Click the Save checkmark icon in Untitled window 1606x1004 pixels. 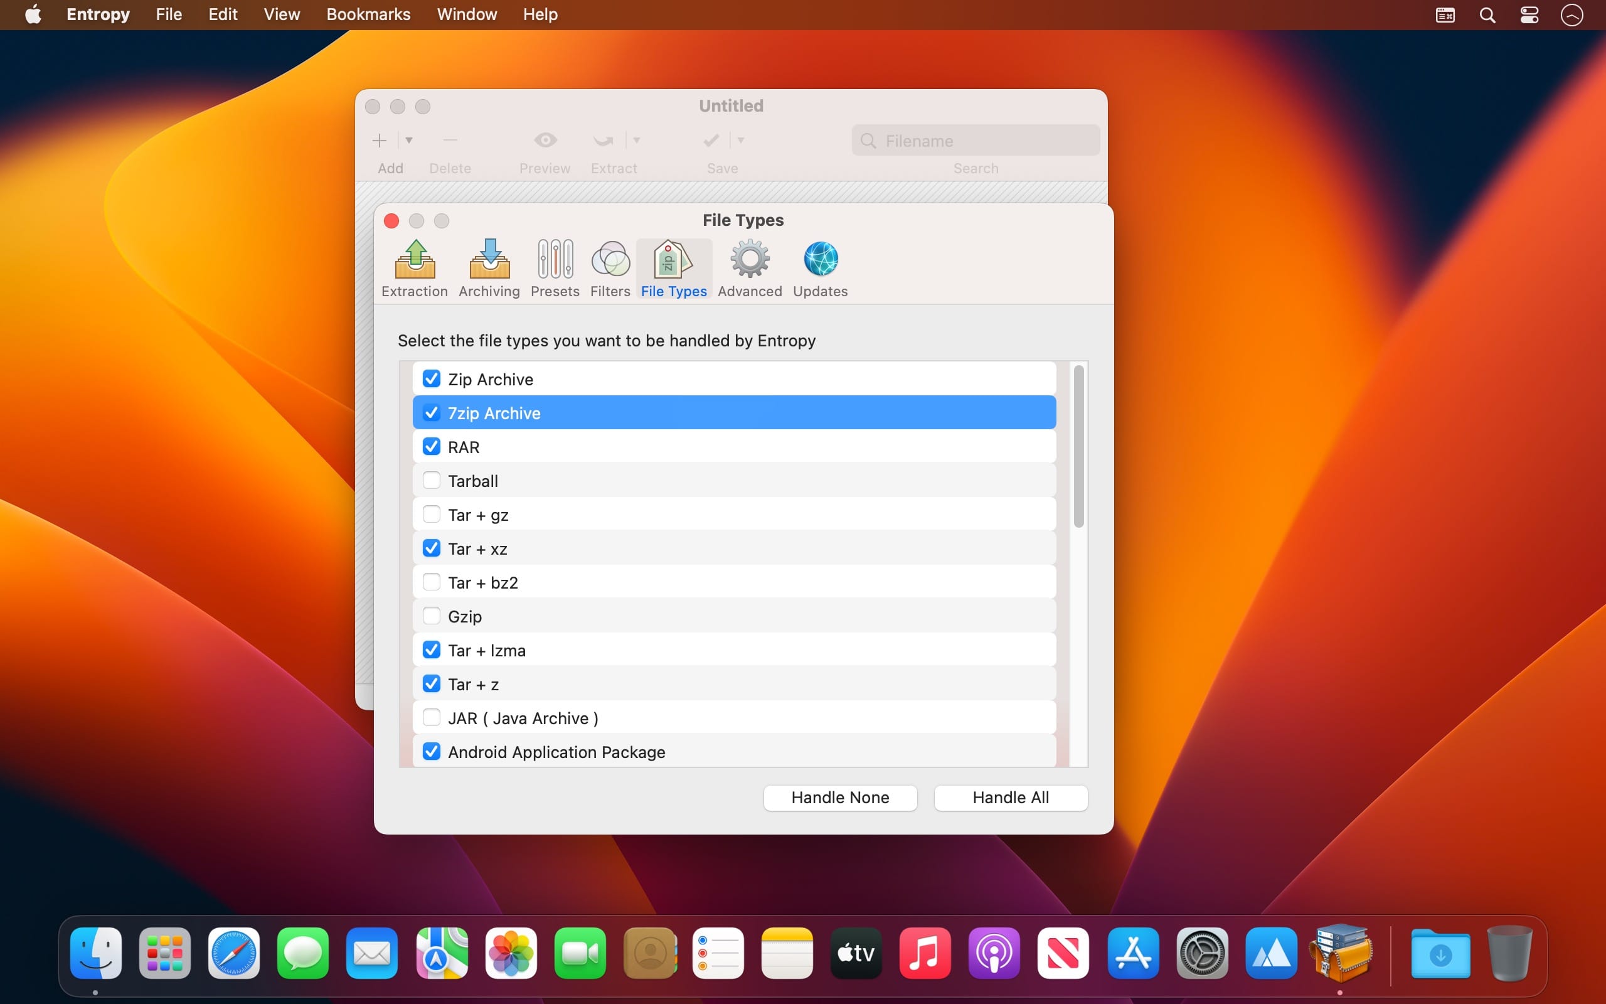click(711, 140)
